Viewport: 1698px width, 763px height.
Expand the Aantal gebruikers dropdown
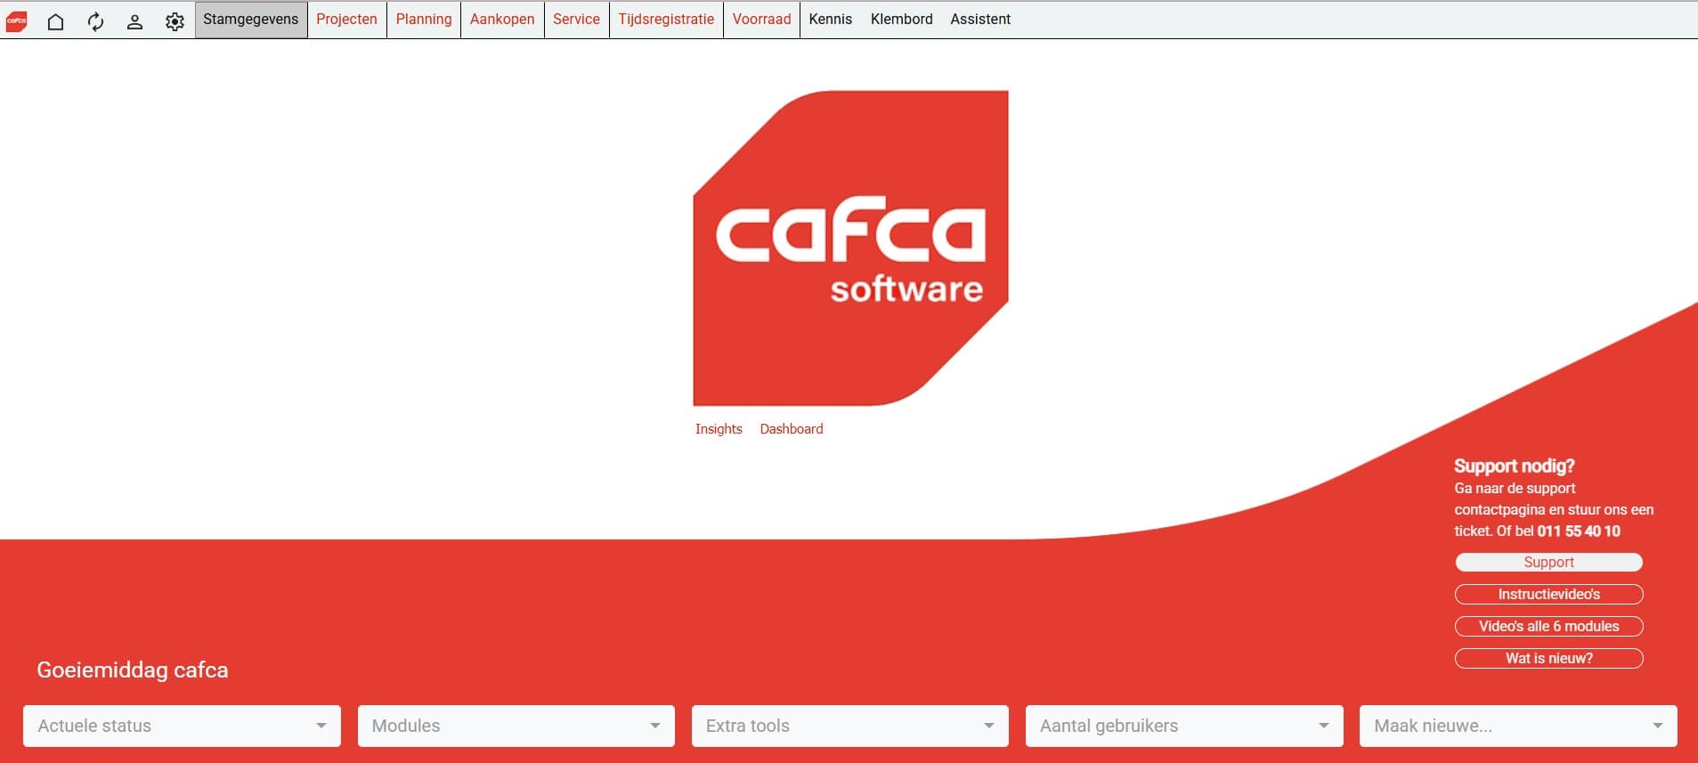coord(1183,726)
